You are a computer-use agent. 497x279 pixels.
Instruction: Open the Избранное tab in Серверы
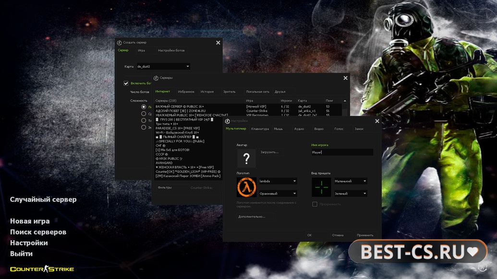186,92
